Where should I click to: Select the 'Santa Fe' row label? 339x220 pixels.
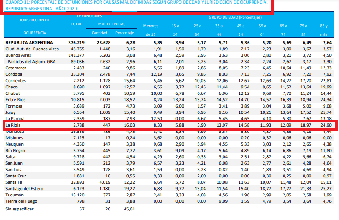click(x=14, y=182)
